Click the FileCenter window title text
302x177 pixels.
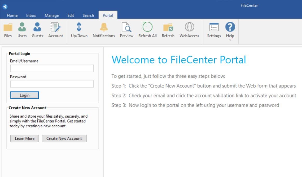(249, 5)
